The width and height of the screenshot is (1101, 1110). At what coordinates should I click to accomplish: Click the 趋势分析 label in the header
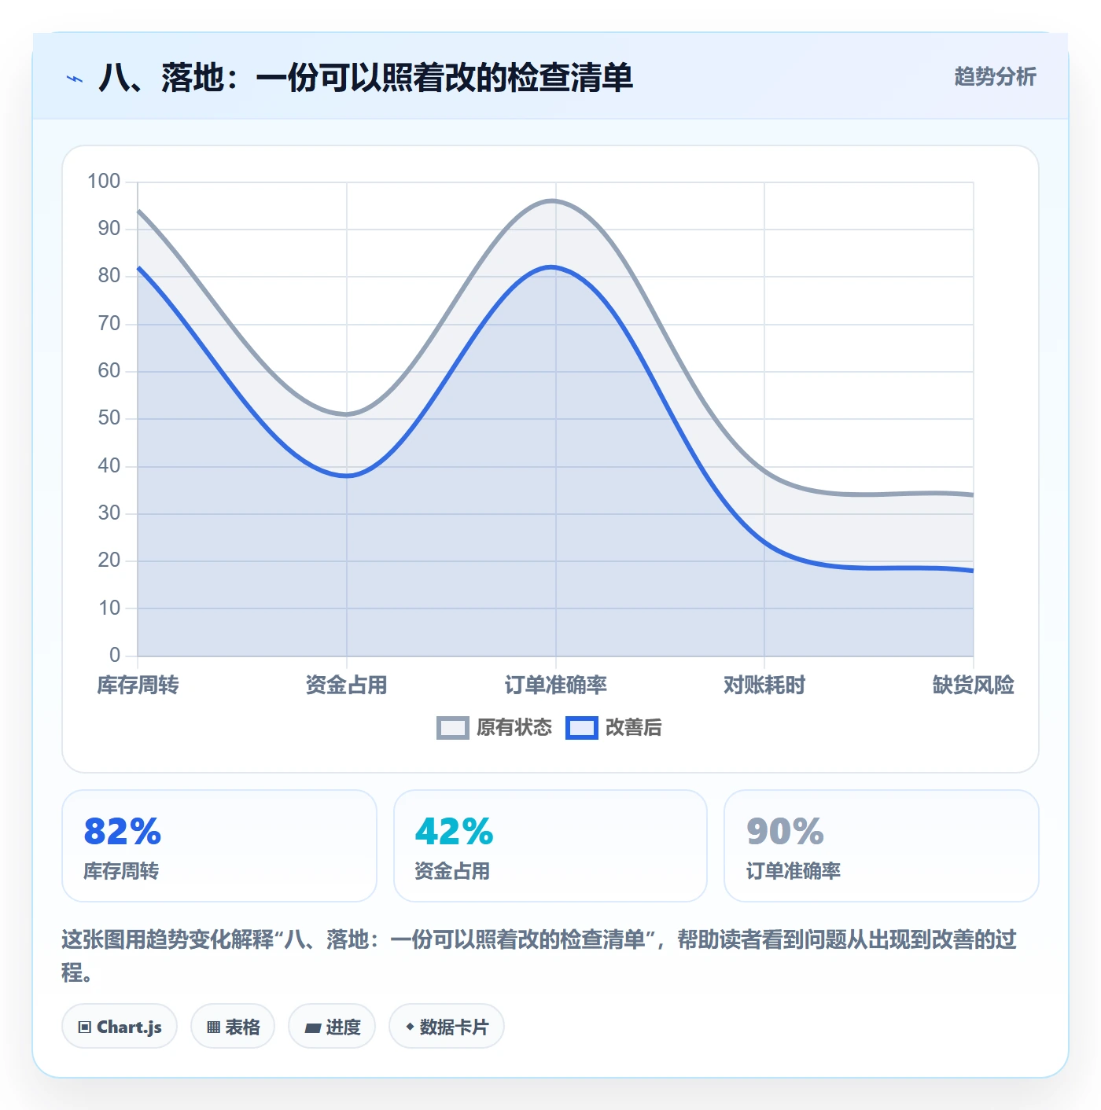click(995, 77)
